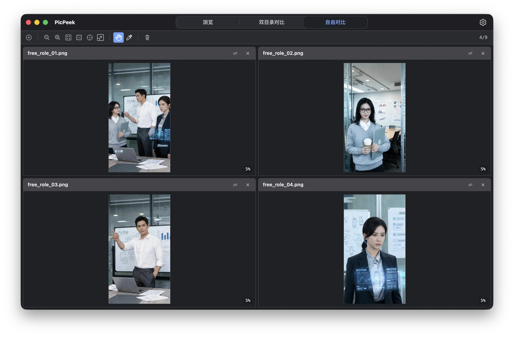The height and width of the screenshot is (337, 514).
Task: Zoom in with the plus magnifier
Action: pyautogui.click(x=58, y=37)
